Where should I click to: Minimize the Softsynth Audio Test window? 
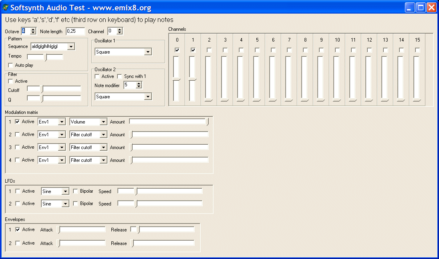(410, 8)
